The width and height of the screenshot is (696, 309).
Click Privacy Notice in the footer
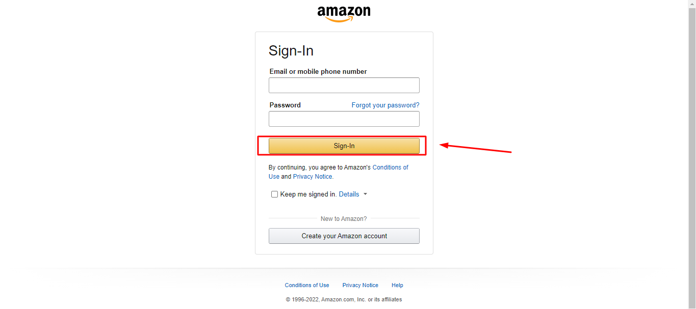(x=360, y=285)
